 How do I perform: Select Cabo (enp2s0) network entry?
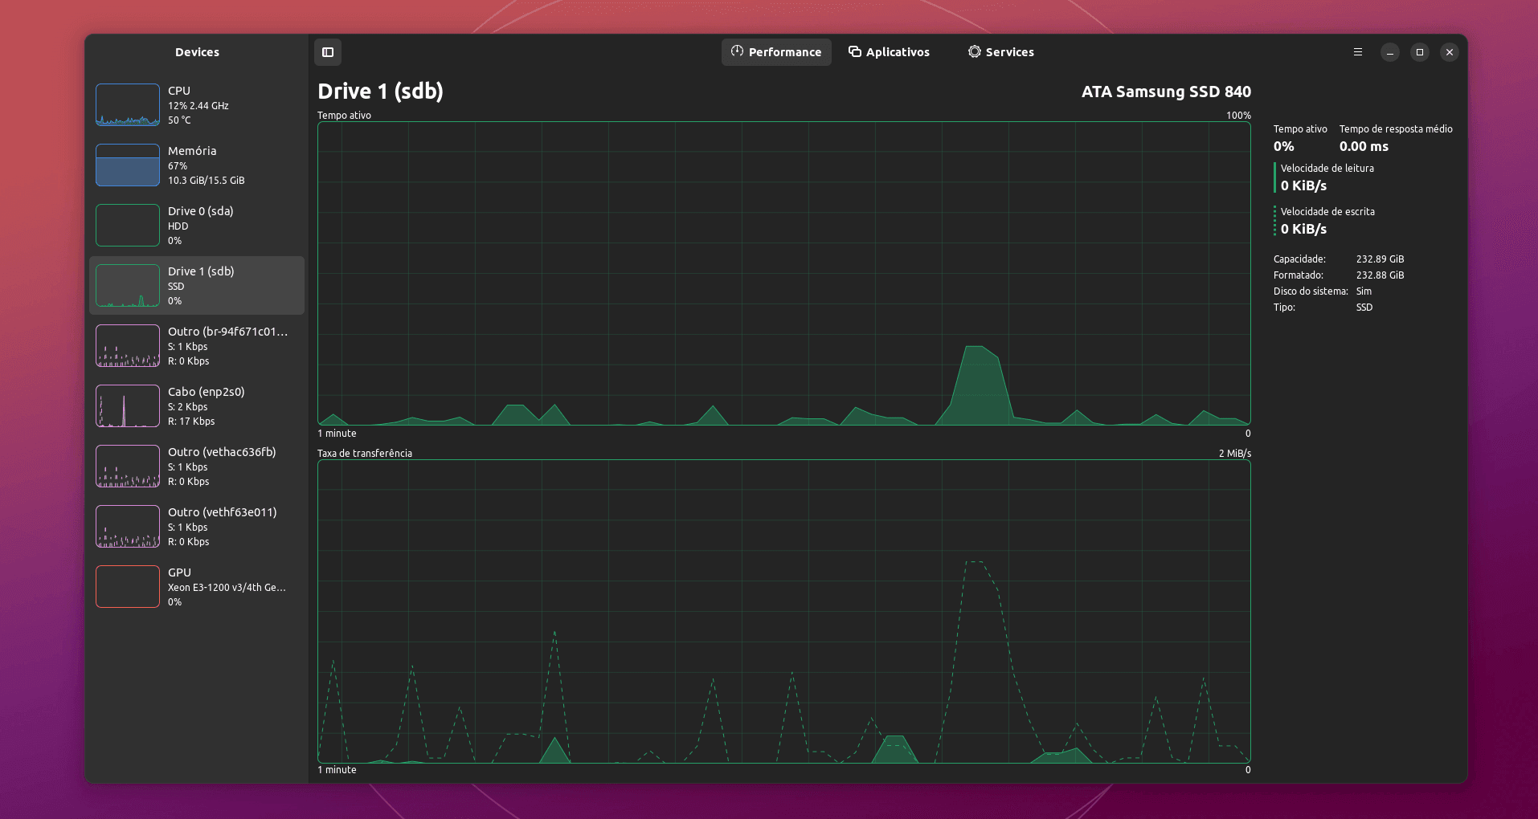[197, 406]
